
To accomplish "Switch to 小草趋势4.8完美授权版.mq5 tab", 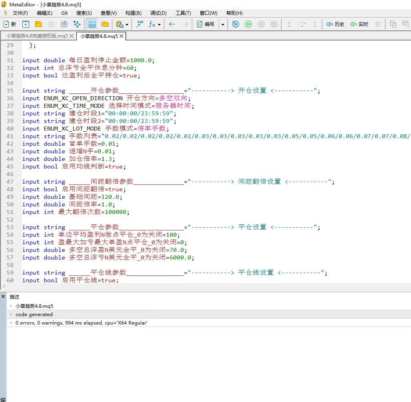I will [x=37, y=36].
